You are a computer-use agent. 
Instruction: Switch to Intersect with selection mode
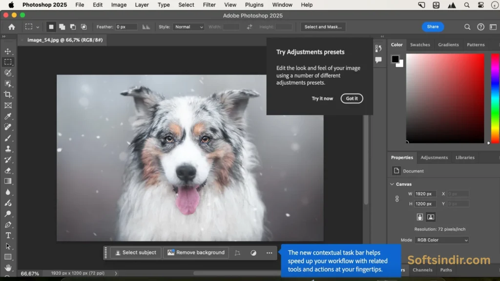click(83, 27)
